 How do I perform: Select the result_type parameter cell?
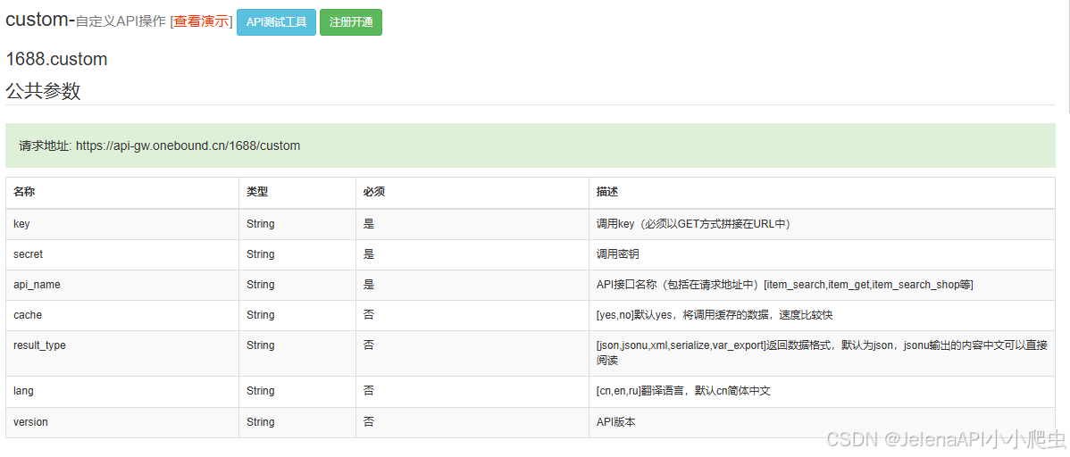(122, 353)
